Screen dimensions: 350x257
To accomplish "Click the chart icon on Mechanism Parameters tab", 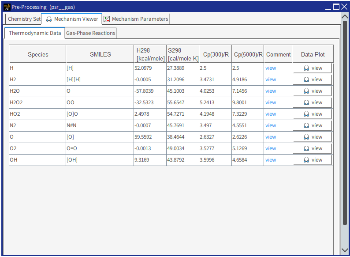I will (107, 19).
